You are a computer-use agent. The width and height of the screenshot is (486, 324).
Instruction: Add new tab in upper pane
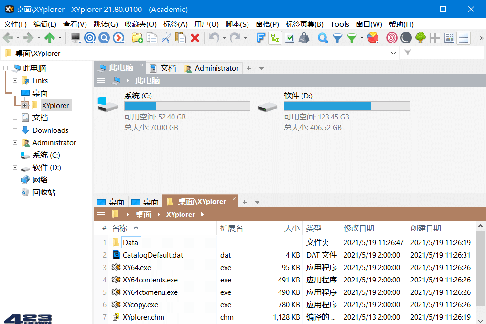(x=249, y=68)
